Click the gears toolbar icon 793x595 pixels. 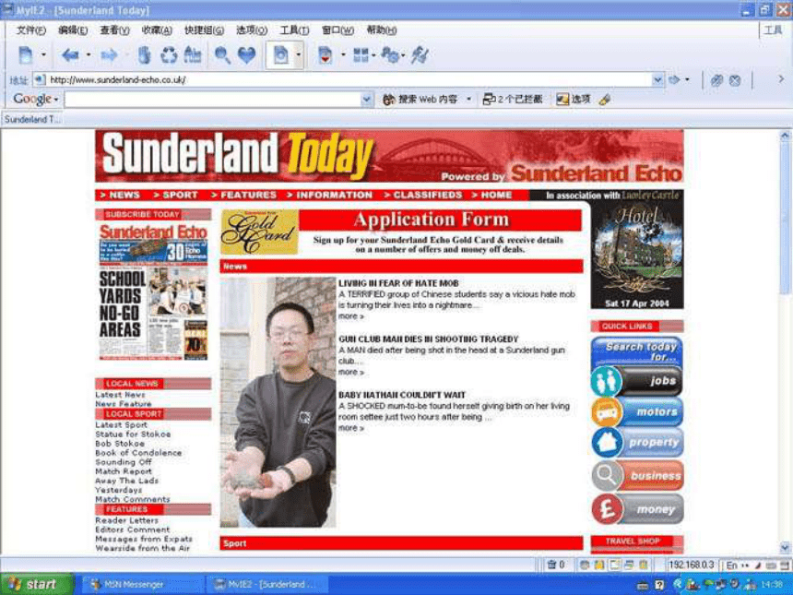pos(389,54)
